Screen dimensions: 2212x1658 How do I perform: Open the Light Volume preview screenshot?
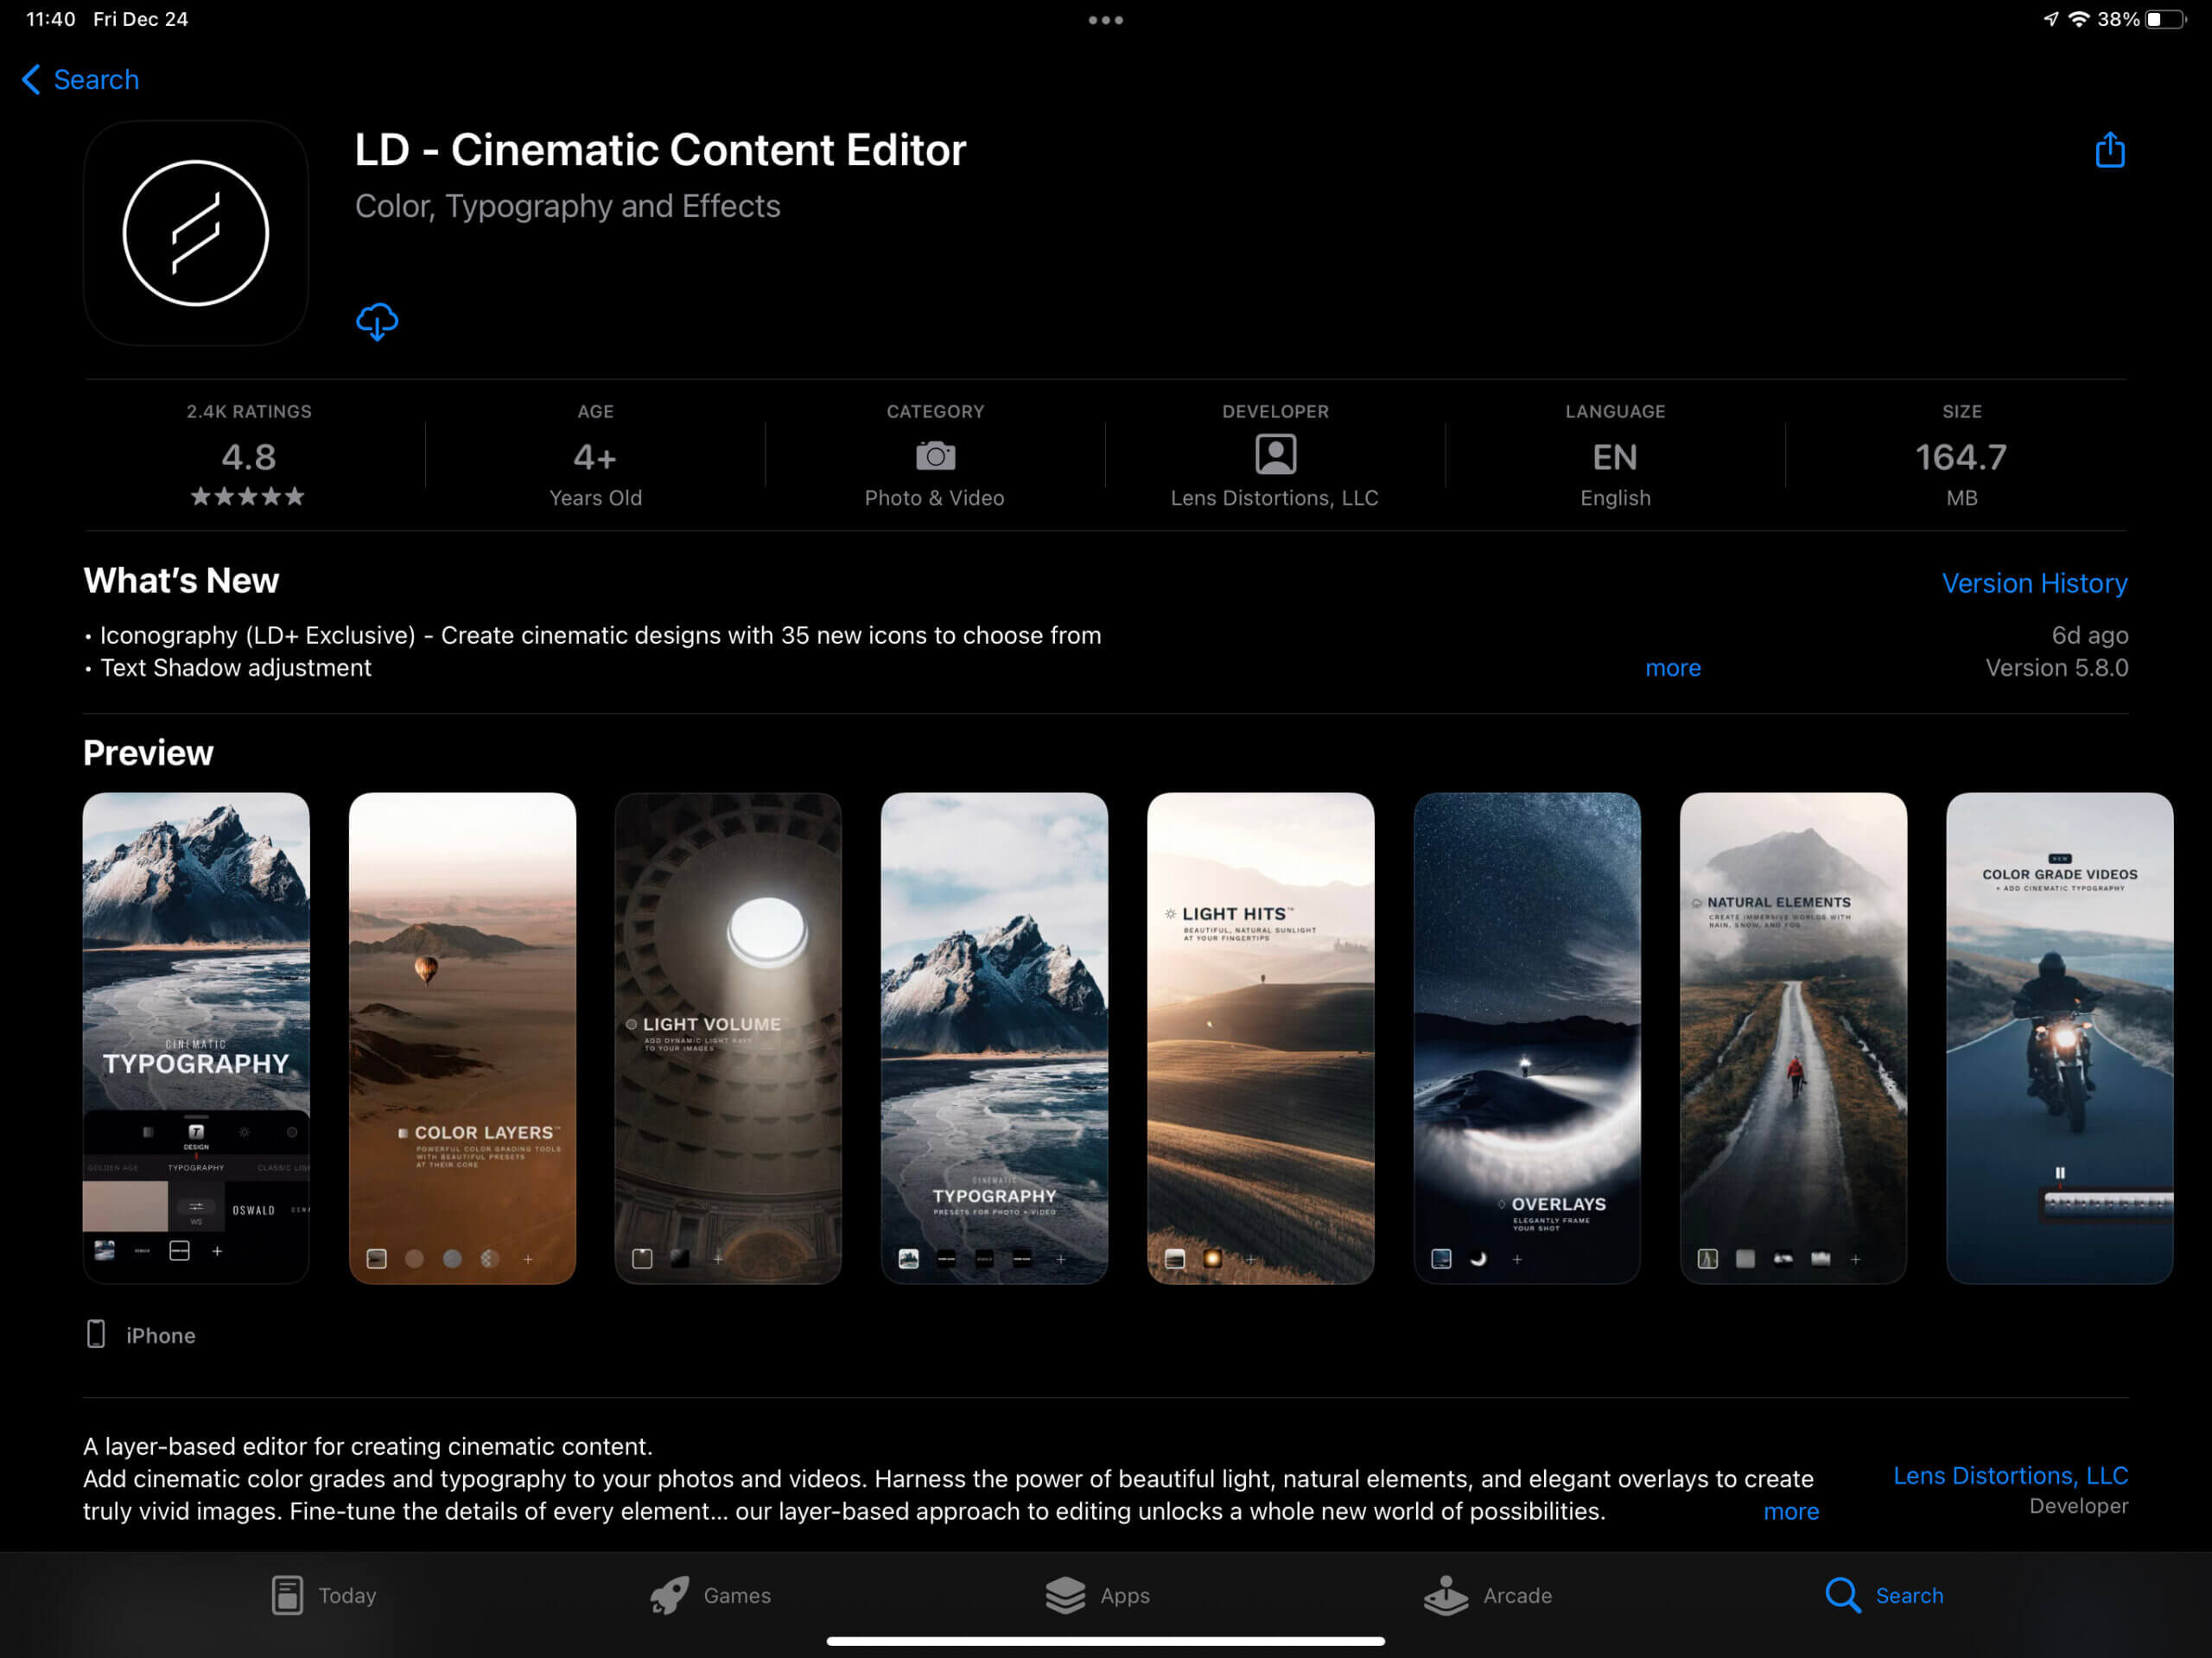click(728, 1037)
